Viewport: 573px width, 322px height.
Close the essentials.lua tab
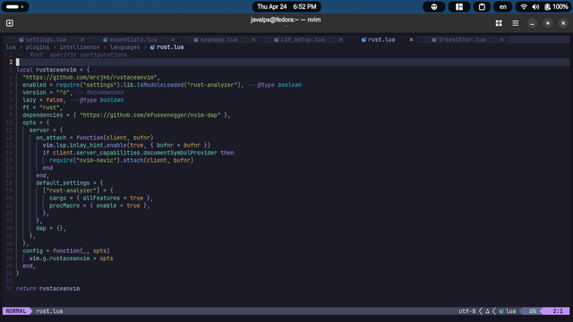tap(173, 39)
